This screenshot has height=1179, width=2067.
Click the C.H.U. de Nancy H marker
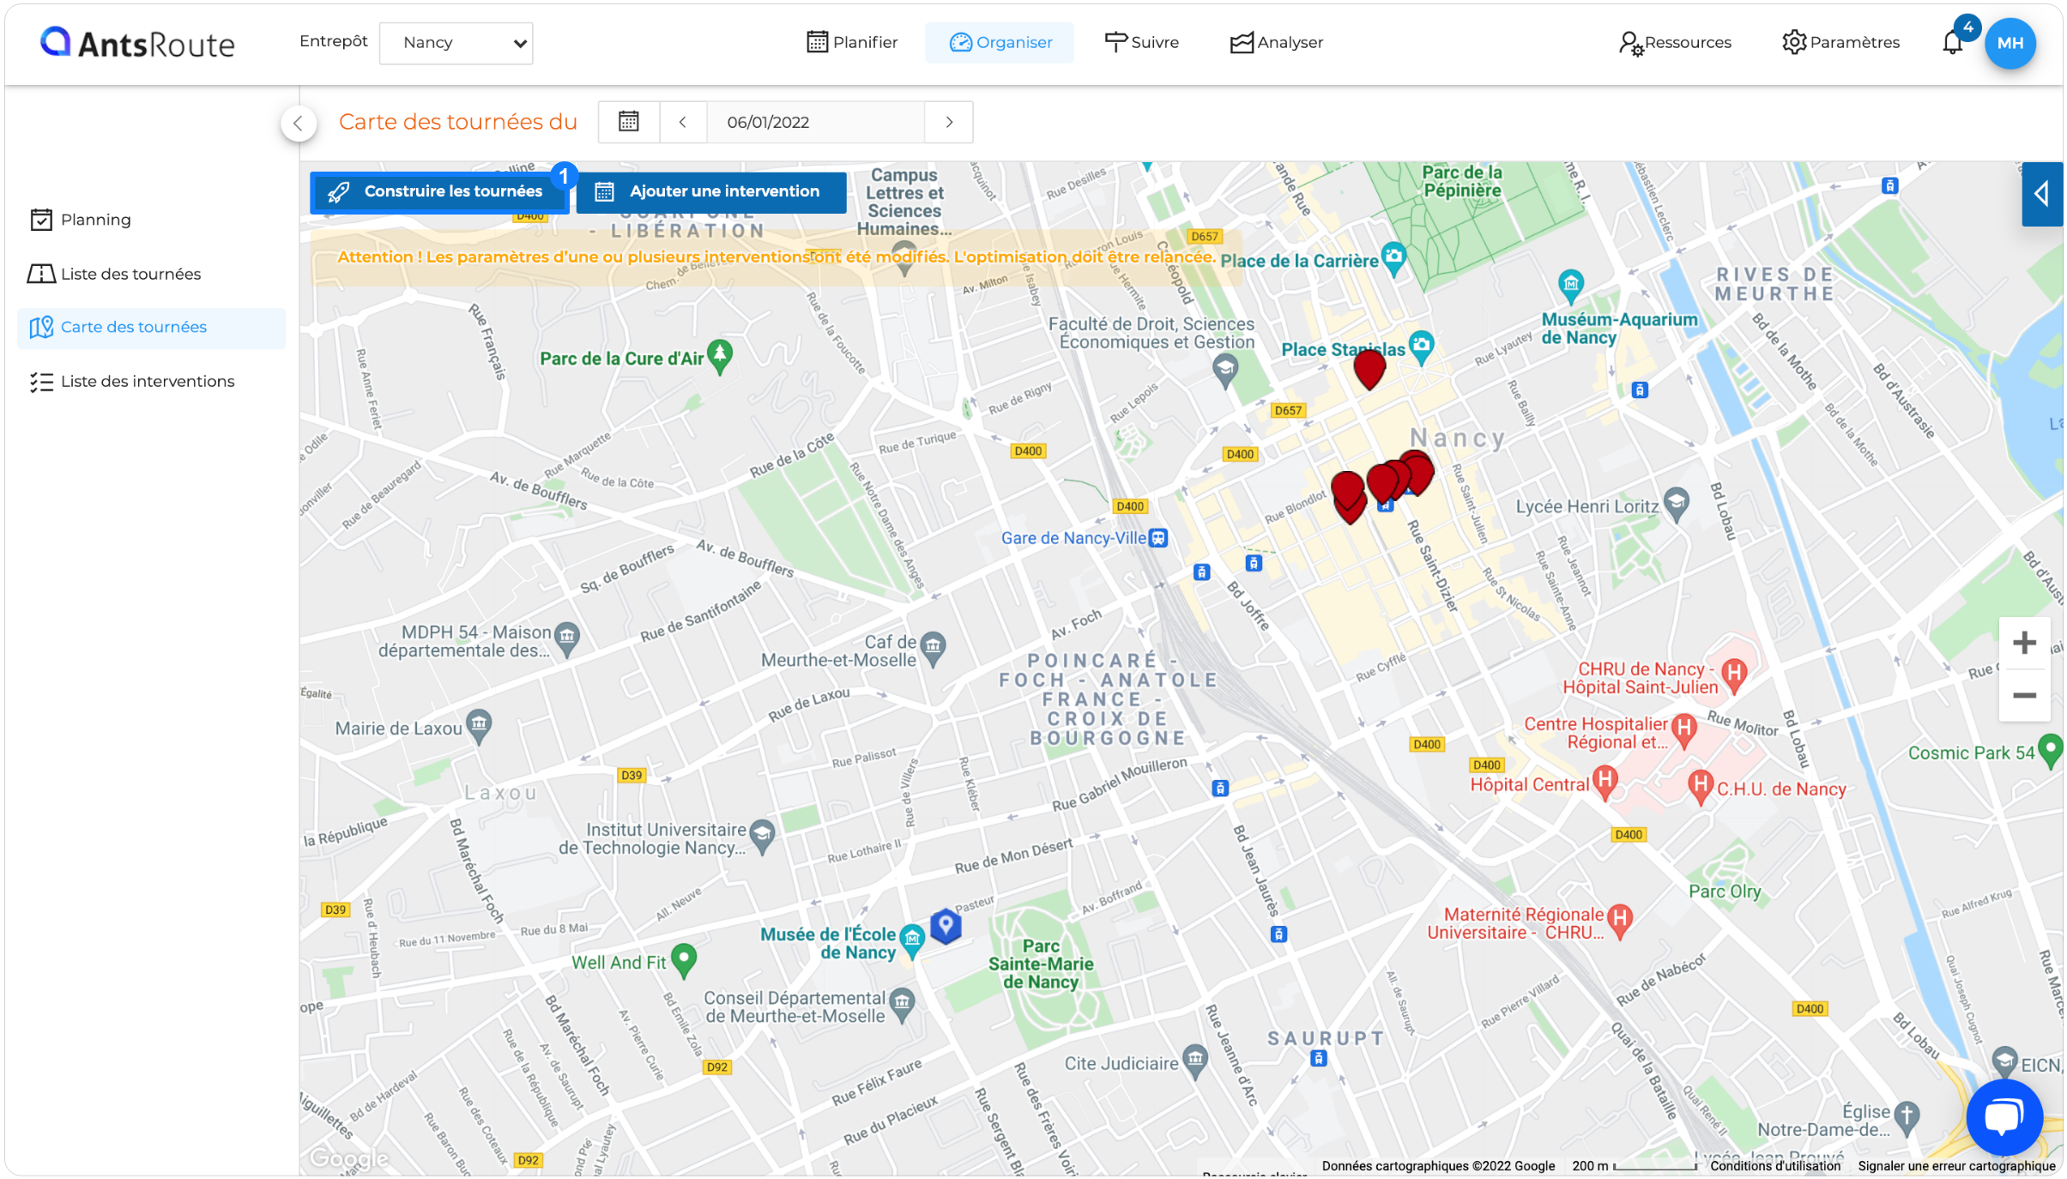[x=1700, y=786]
